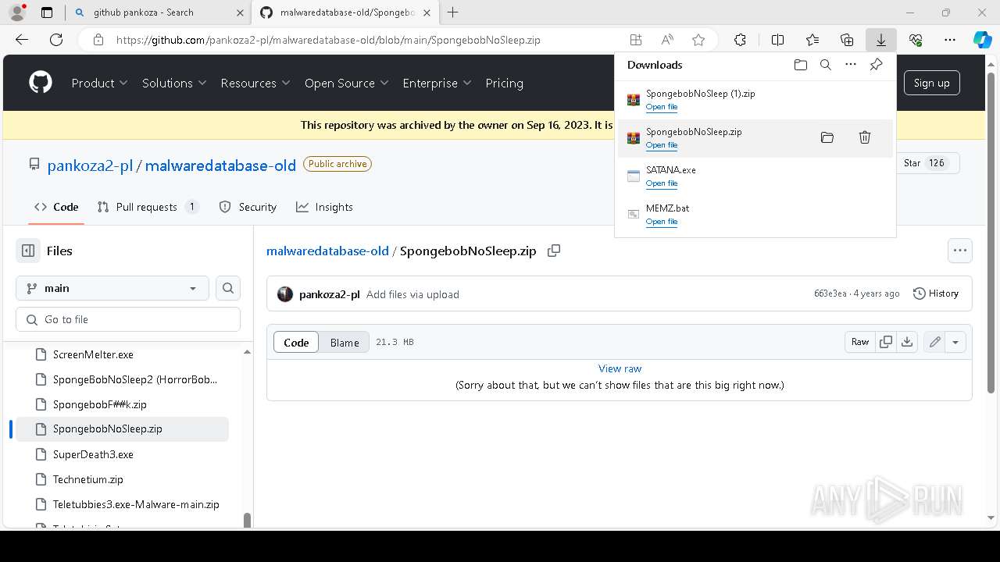Image resolution: width=1000 pixels, height=562 pixels.
Task: Open the Insights tab
Action: [x=324, y=207]
